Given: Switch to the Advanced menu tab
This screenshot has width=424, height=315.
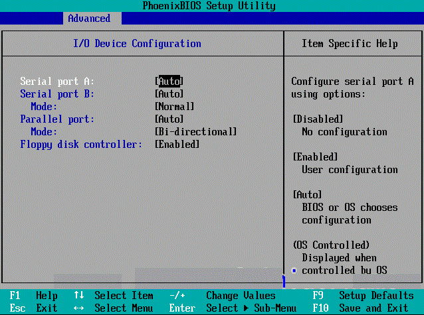Looking at the screenshot, I should click(x=89, y=18).
